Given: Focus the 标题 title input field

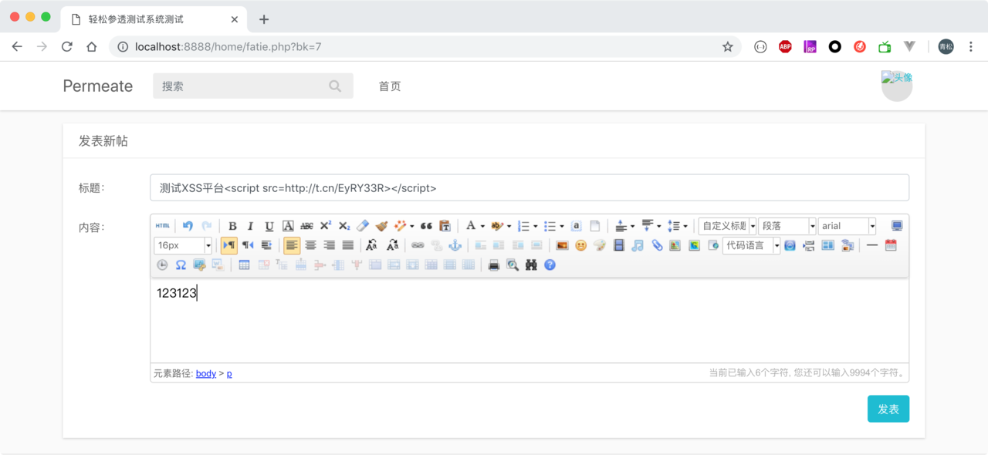Looking at the screenshot, I should (530, 187).
